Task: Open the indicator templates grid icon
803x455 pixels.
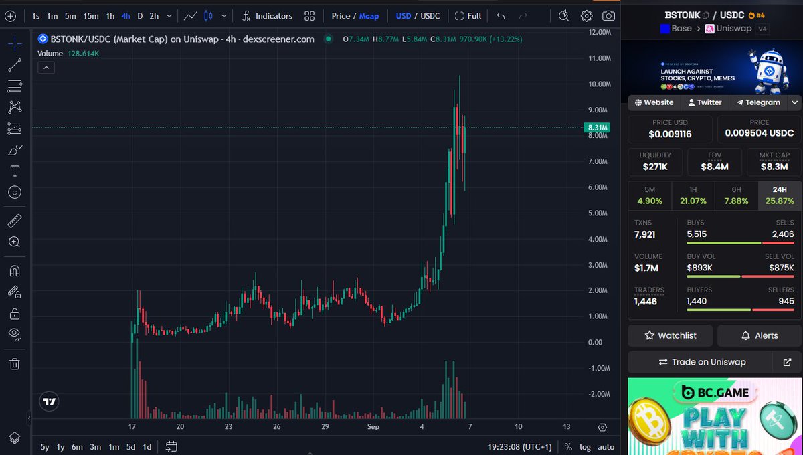Action: [309, 15]
